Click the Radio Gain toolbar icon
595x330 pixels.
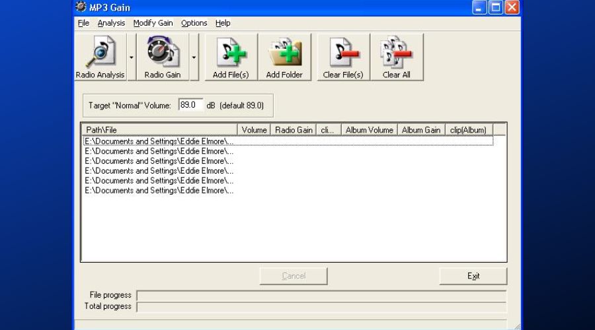point(163,53)
